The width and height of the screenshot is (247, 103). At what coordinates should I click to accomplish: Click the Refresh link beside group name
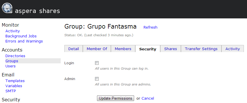tap(150, 27)
